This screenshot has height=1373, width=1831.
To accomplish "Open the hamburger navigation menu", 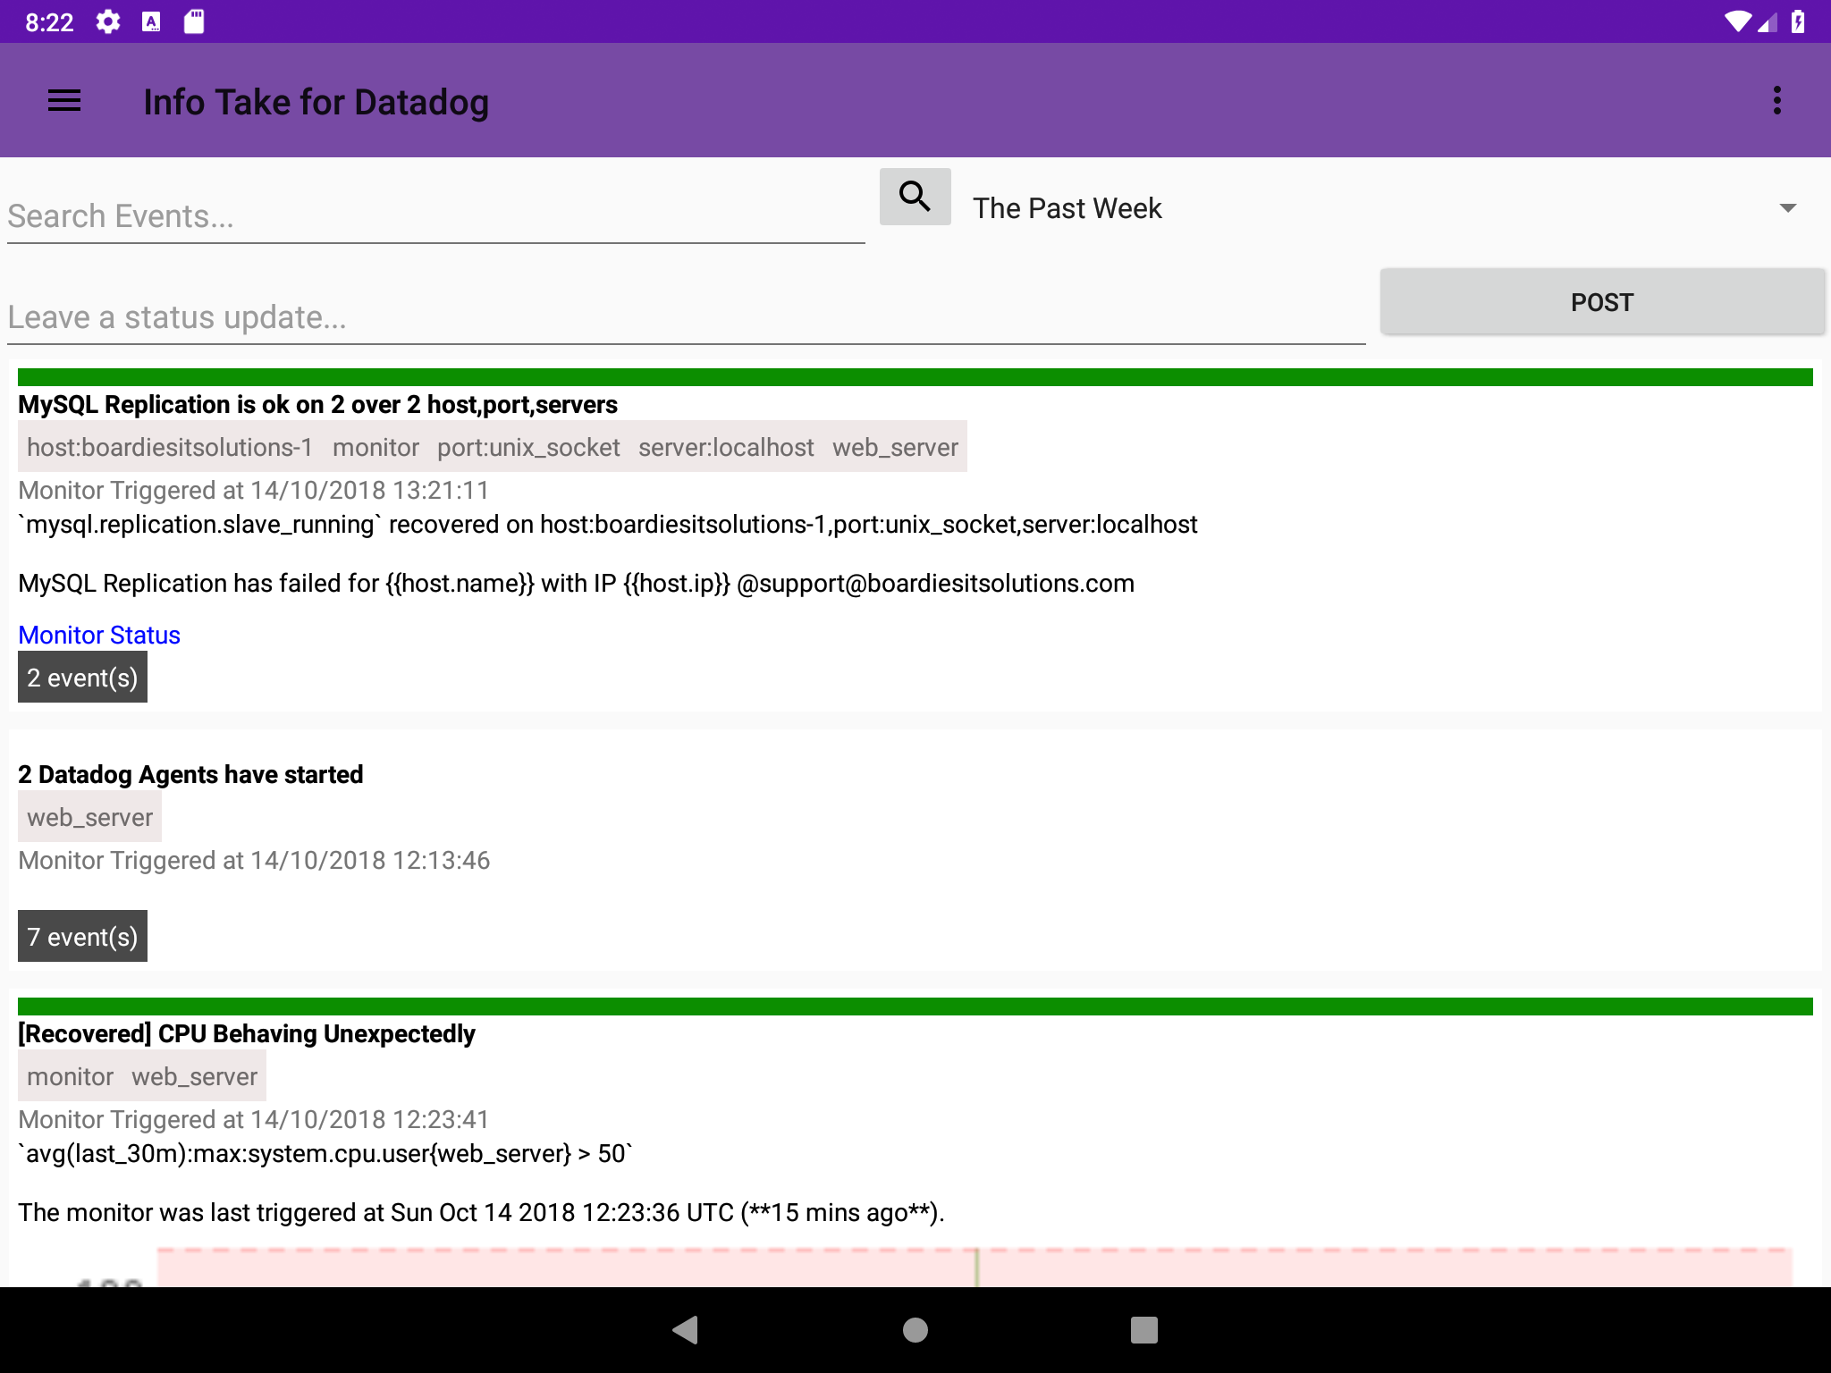I will 64,101.
